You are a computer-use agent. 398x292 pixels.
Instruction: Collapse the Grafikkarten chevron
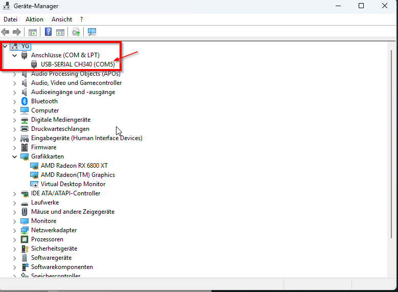pyautogui.click(x=14, y=156)
